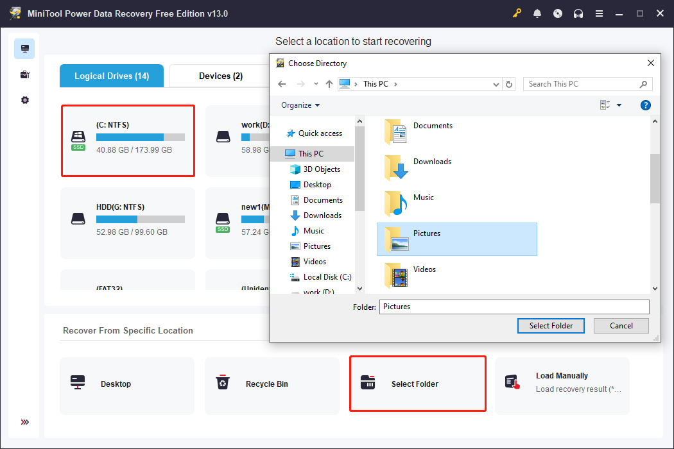The image size is (674, 449).
Task: Click Desktop recovery location
Action: [127, 386]
